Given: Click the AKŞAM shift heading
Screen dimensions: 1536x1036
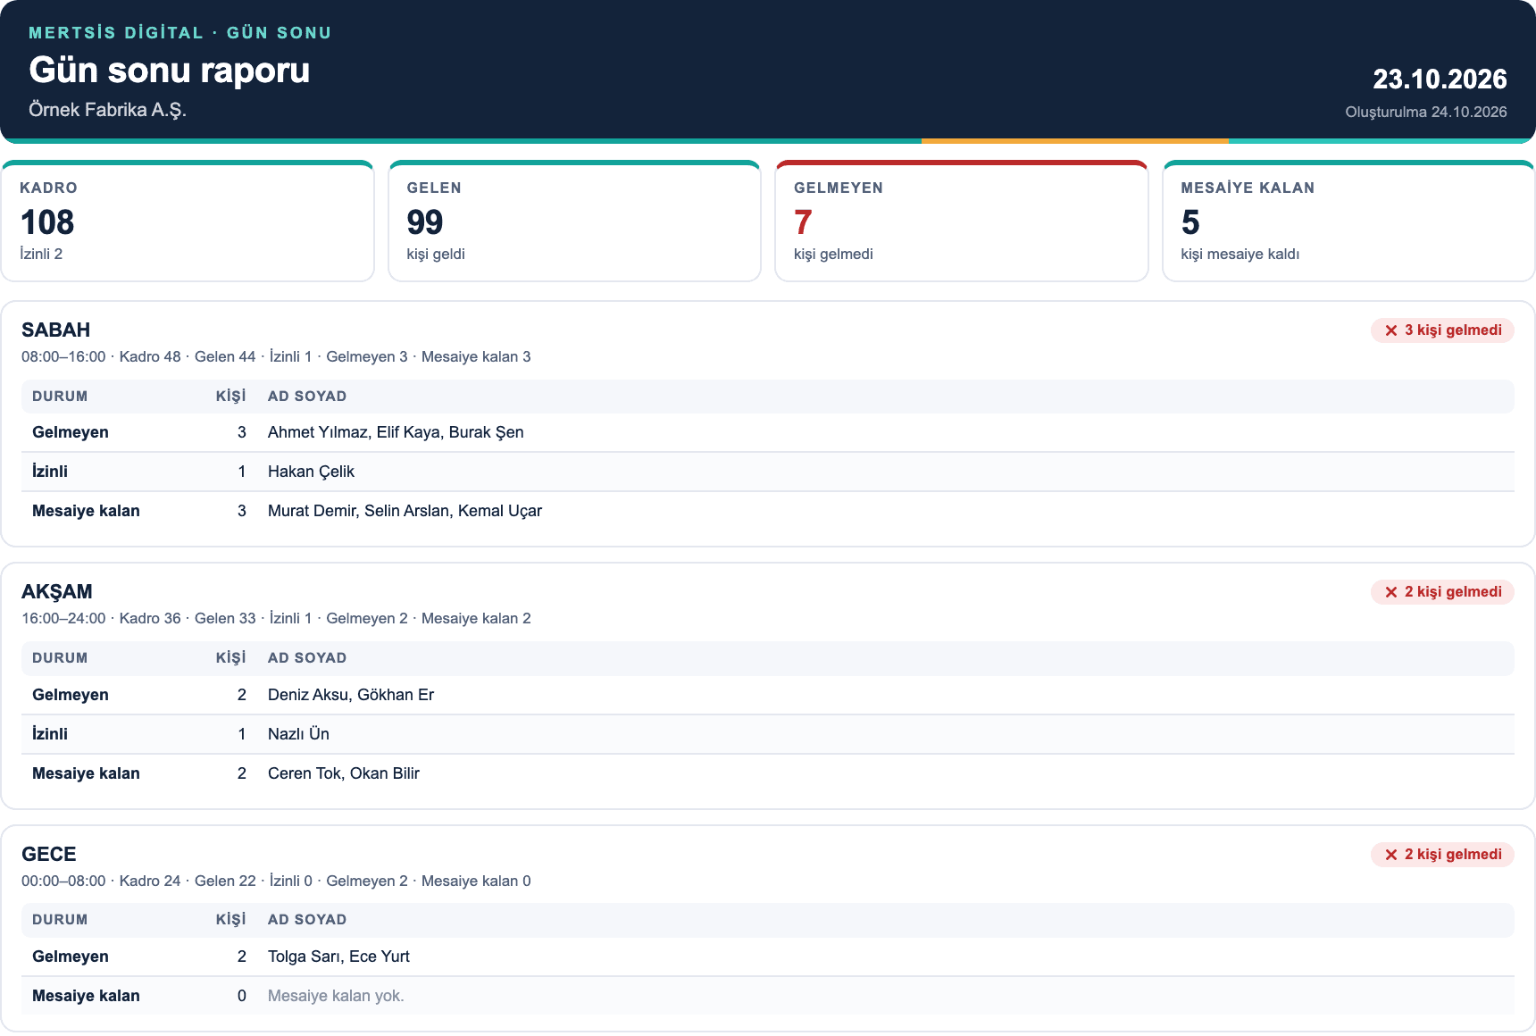Looking at the screenshot, I should click(x=57, y=591).
